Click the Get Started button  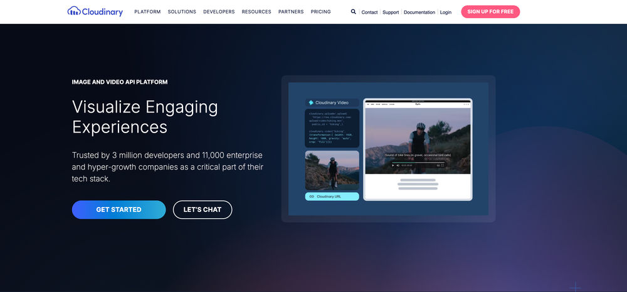pyautogui.click(x=119, y=209)
